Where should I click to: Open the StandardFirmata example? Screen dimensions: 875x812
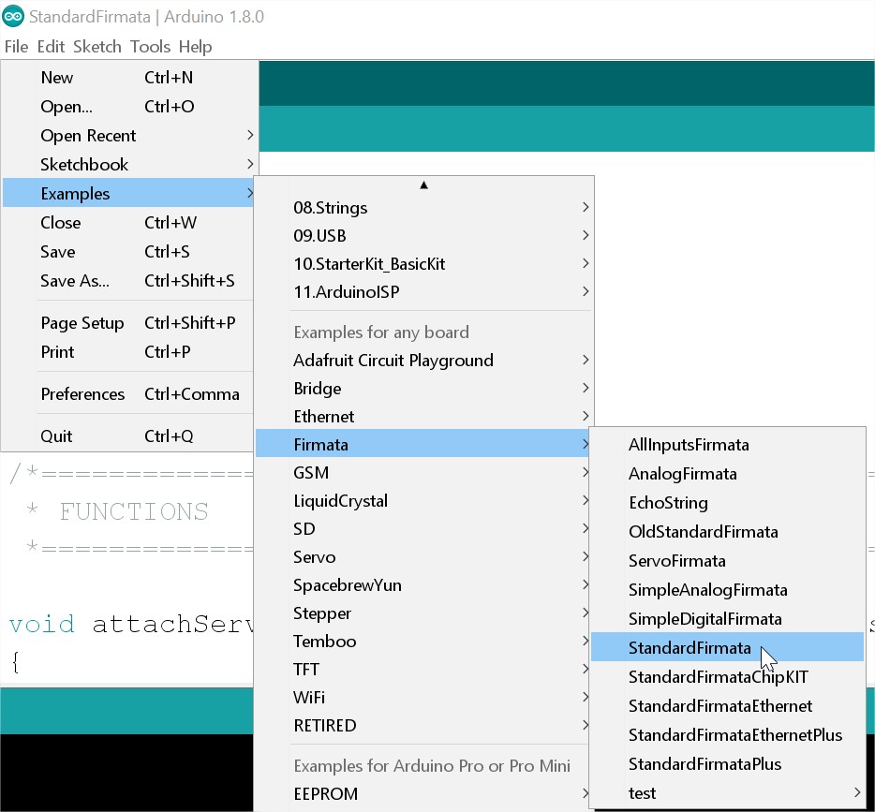point(728,648)
